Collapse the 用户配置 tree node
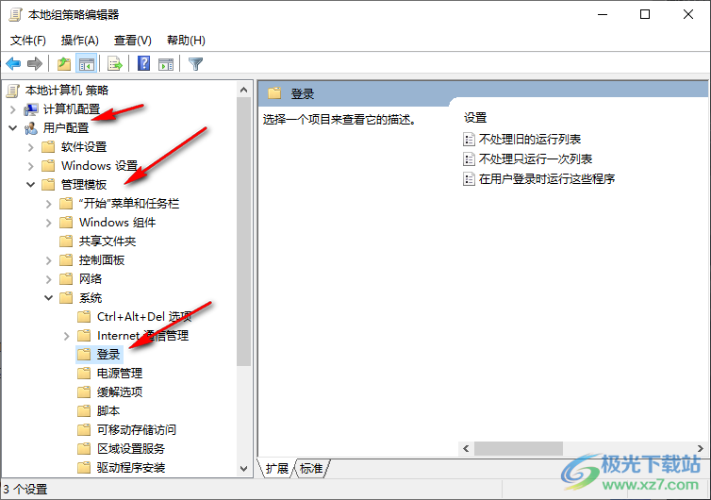This screenshot has height=500, width=711. click(12, 128)
